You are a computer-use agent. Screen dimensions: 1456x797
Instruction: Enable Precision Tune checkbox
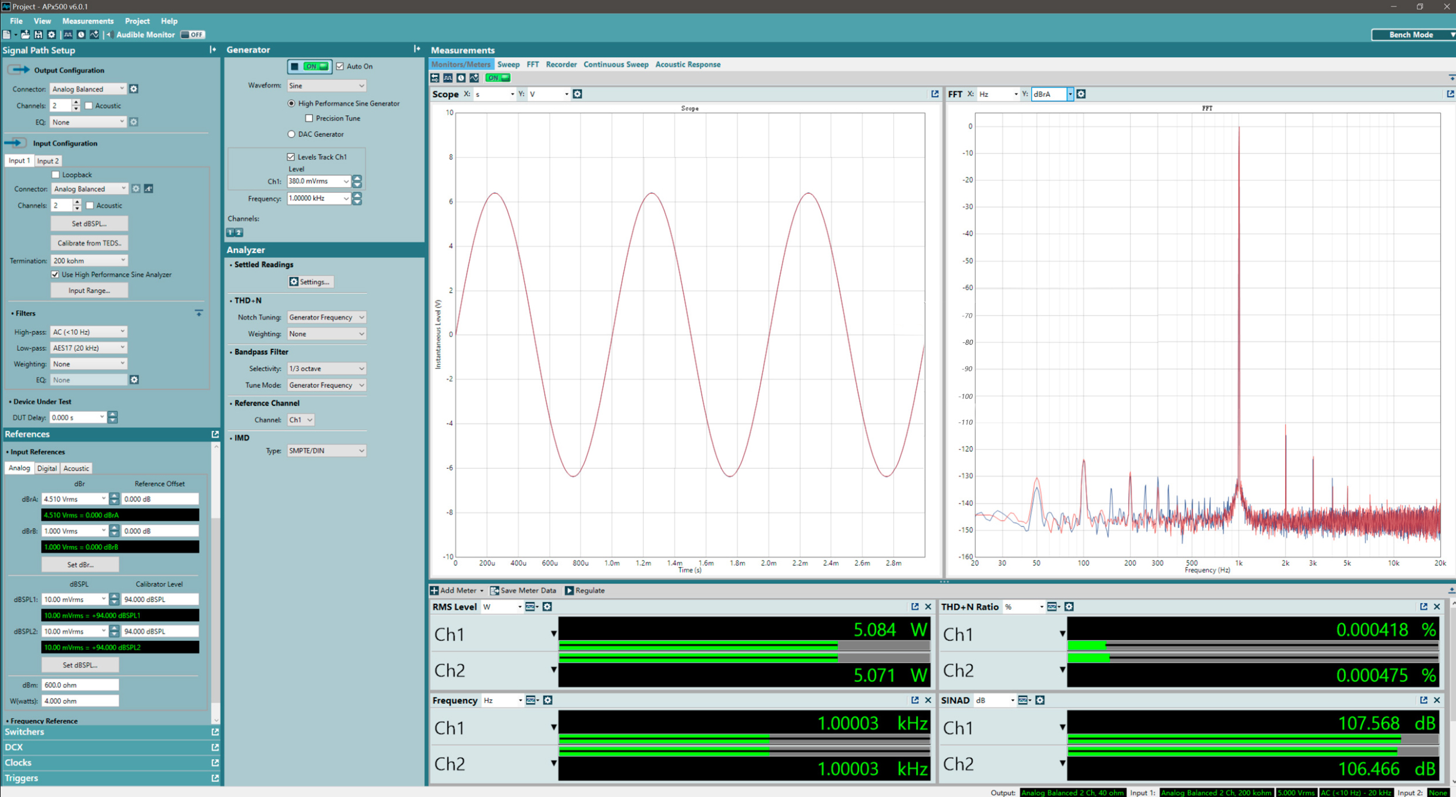pyautogui.click(x=309, y=118)
